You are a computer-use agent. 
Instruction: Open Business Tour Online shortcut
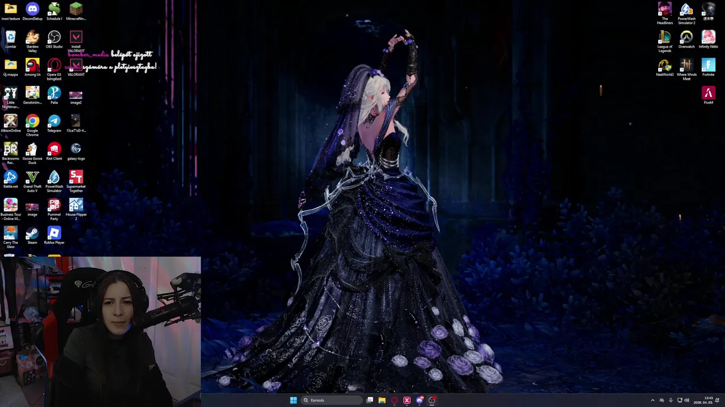pos(10,209)
